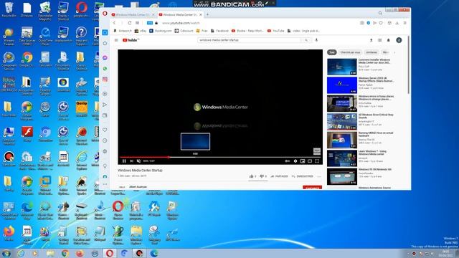Open the first recommended video thumbnail

click(342, 67)
